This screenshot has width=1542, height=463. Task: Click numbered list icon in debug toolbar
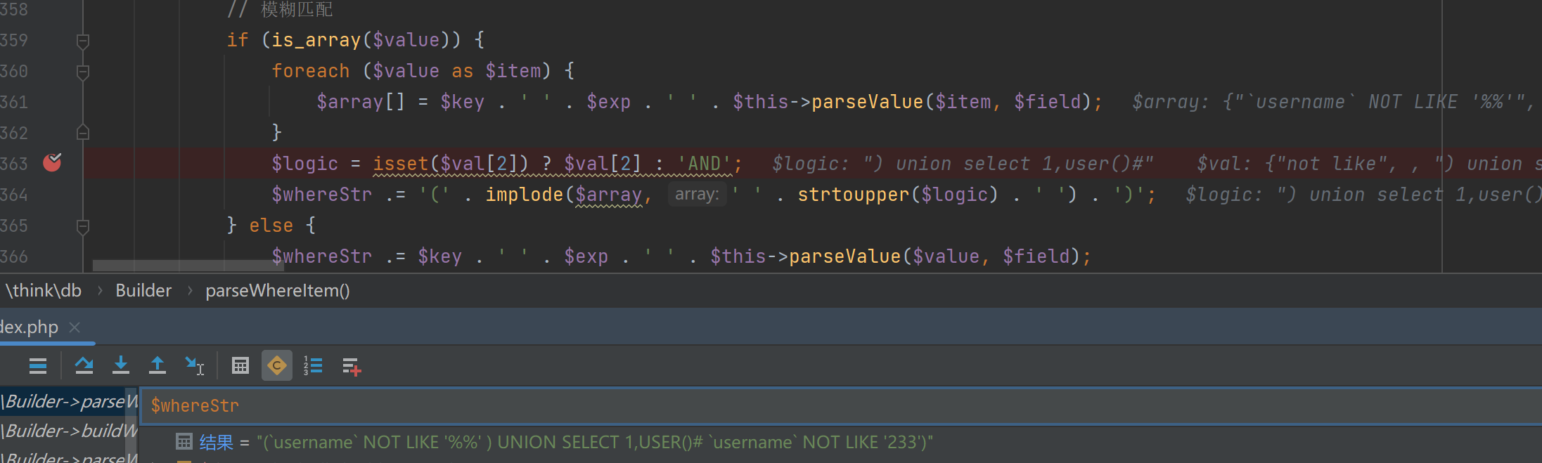313,366
